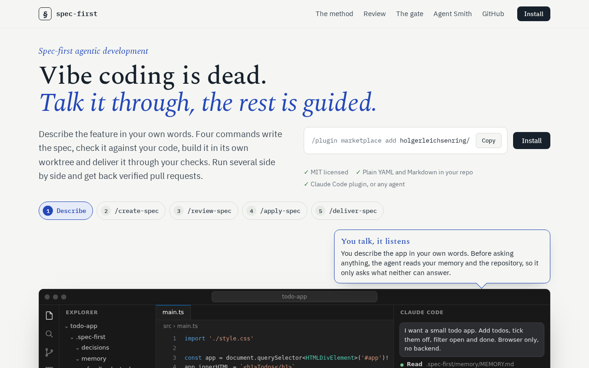Click the plugin marketplace add command text
The height and width of the screenshot is (368, 589).
pos(391,141)
